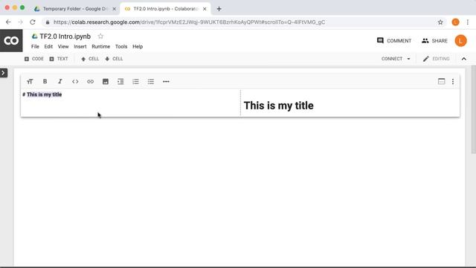The height and width of the screenshot is (268, 476).
Task: Apply bold formatting
Action: point(45,81)
